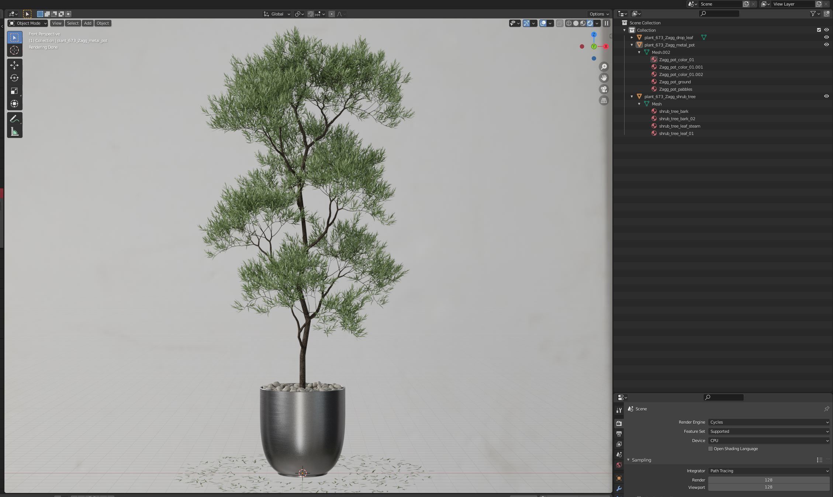
Task: Open the Render properties tab
Action: point(619,423)
